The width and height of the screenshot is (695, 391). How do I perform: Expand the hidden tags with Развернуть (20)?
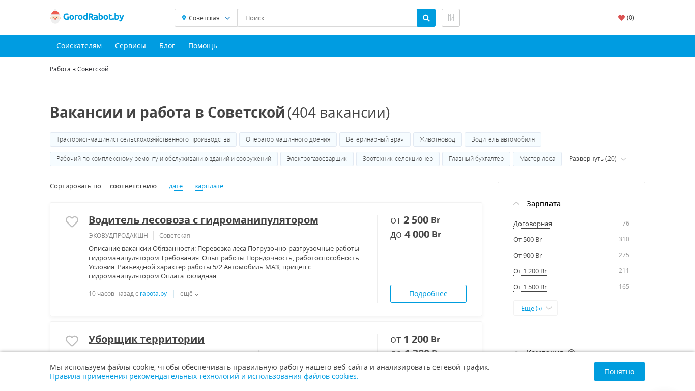point(597,159)
